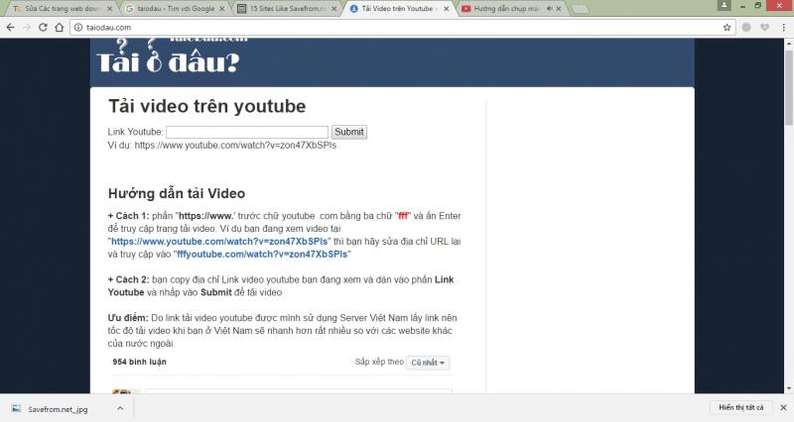Click the site info icon beside taiodau.com
The height and width of the screenshot is (422, 794).
click(x=77, y=27)
